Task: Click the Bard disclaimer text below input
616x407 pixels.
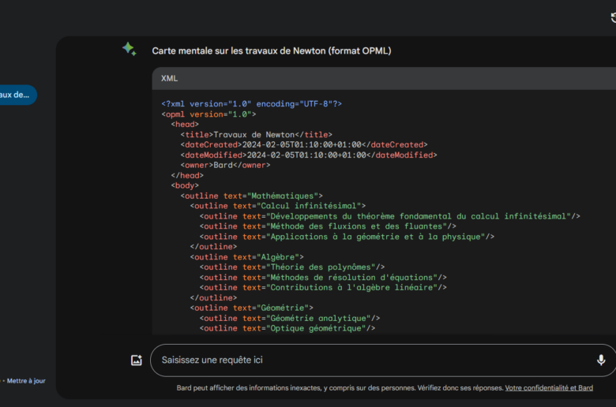Action: click(x=340, y=388)
